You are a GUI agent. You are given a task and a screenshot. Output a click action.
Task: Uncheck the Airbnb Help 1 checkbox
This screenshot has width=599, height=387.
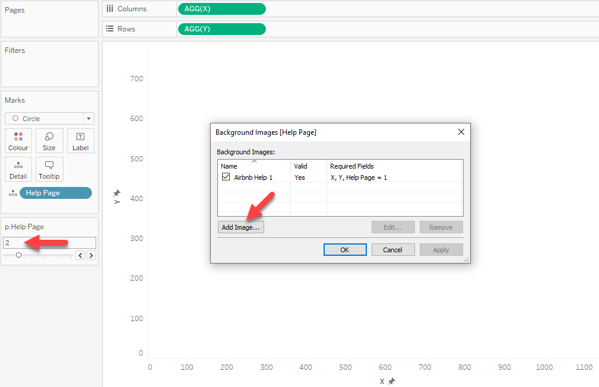[x=226, y=177]
